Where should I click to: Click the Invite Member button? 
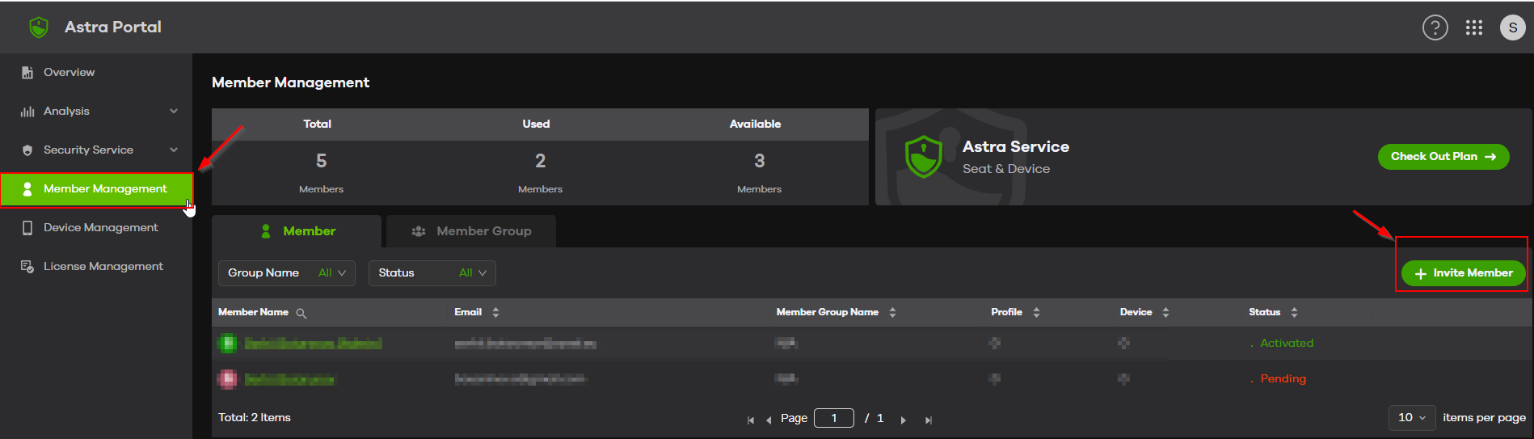coord(1463,273)
